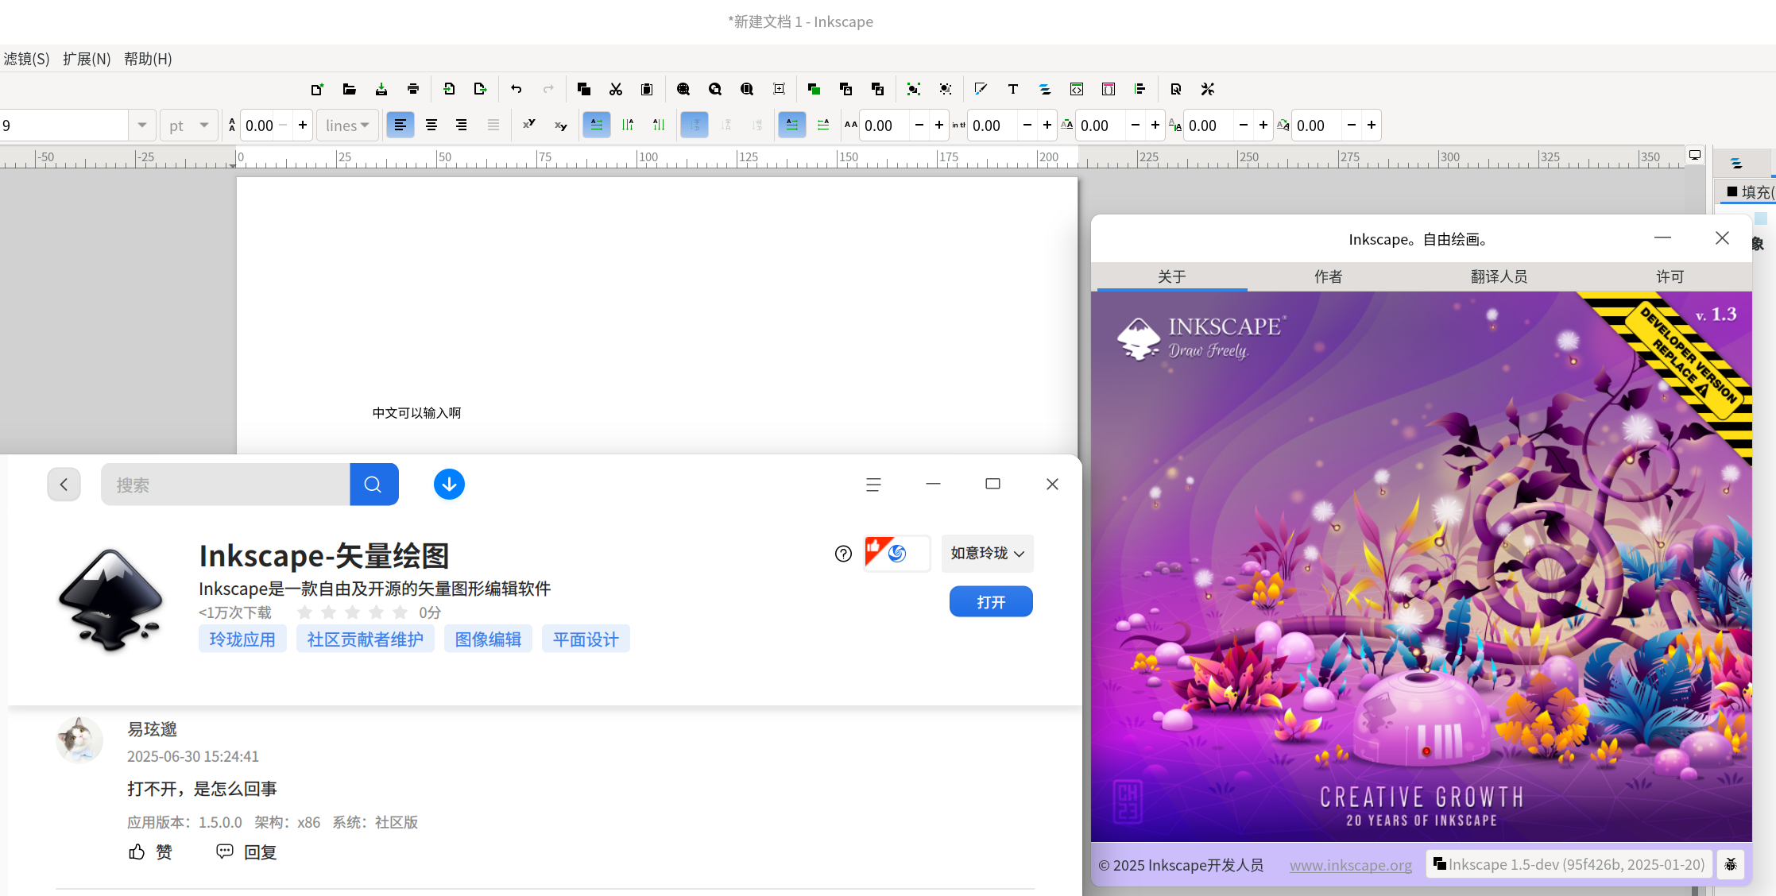Screen dimensions: 1776x896
Task: Click the 搜索 search input field
Action: tap(226, 485)
